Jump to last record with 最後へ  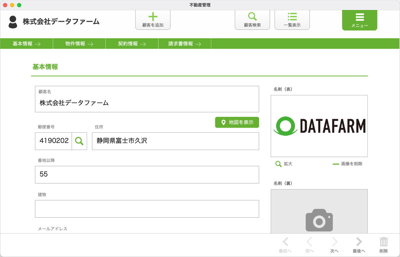coord(359,244)
